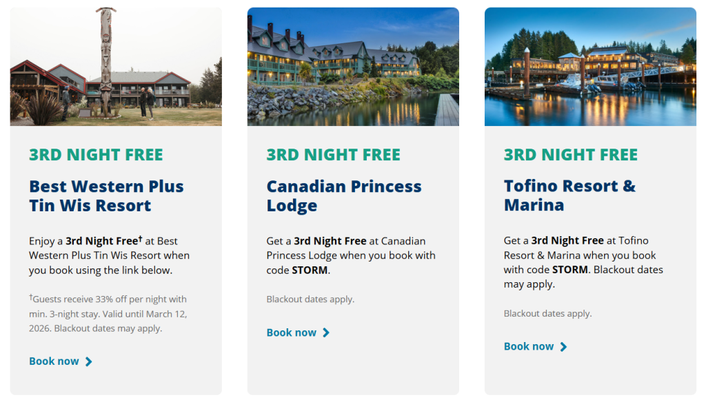Click the Book now text for Canadian Princess Lodge
Viewport: 706px width, 404px height.
click(x=291, y=332)
